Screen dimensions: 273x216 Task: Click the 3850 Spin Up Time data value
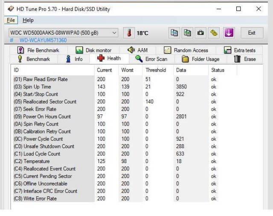pos(181,87)
